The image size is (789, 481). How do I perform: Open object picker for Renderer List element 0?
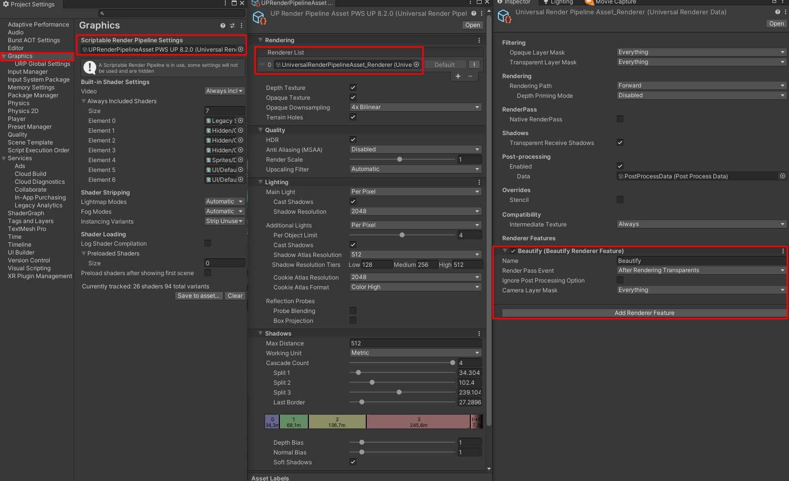(x=416, y=64)
